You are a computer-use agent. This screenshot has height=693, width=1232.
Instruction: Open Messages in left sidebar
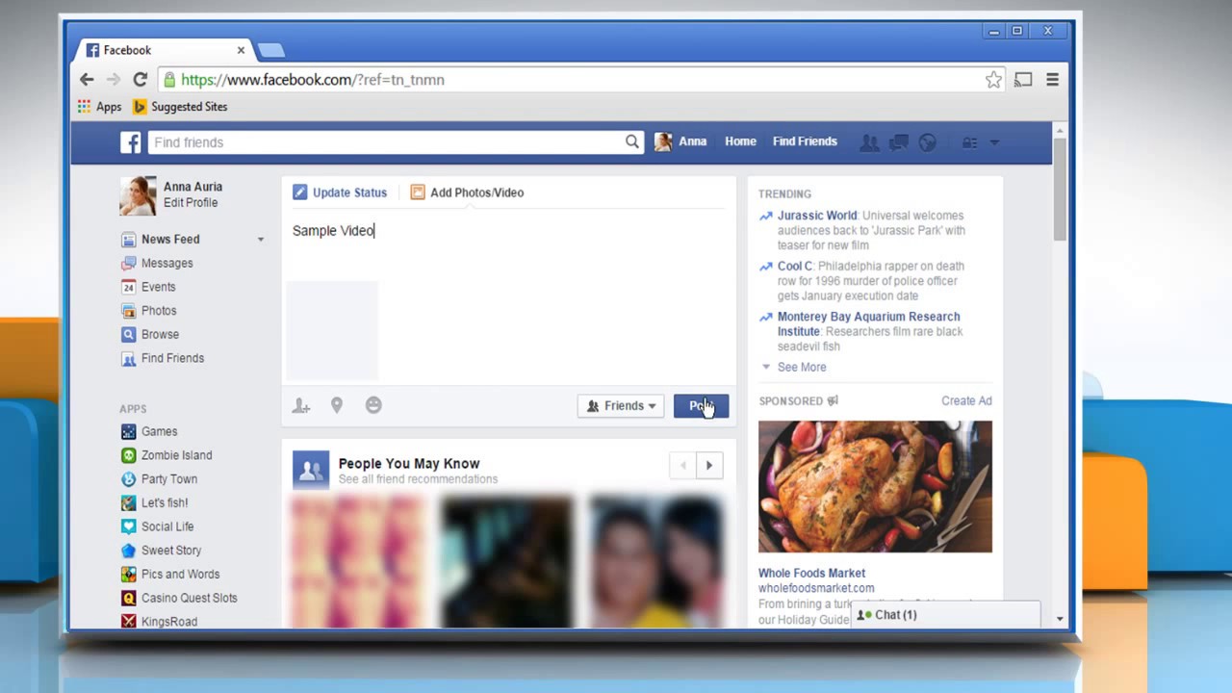click(x=157, y=263)
